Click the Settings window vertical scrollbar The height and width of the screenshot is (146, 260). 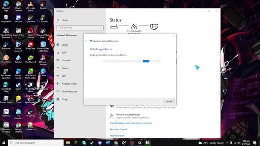coord(220,71)
